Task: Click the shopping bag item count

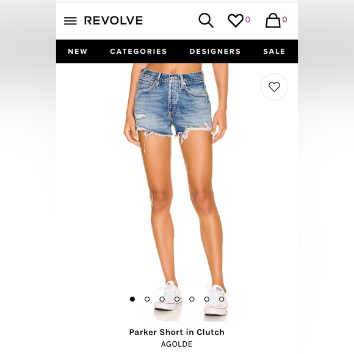Action: (284, 20)
